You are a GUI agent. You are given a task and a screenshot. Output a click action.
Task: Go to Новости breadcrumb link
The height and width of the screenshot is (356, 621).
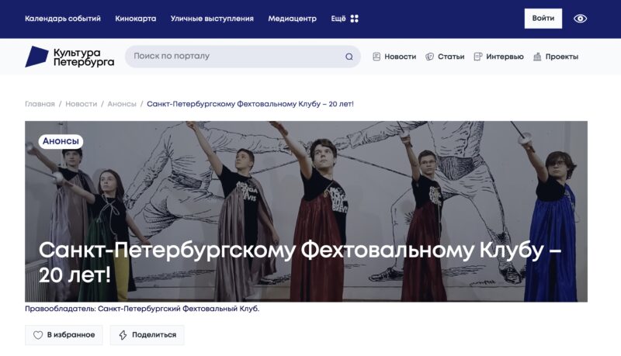[x=82, y=104]
